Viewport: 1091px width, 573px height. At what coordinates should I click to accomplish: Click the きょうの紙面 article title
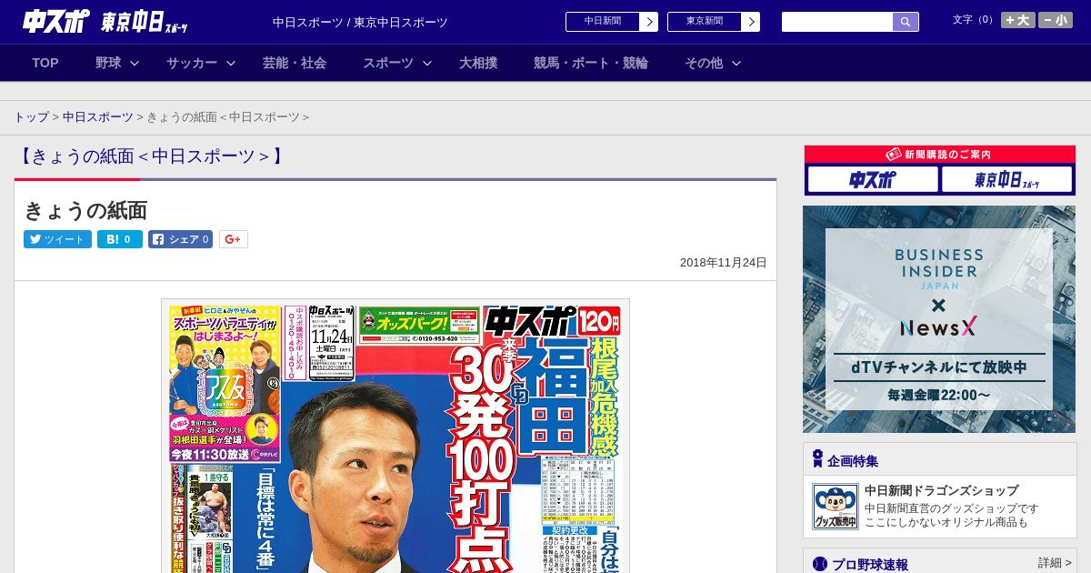click(x=85, y=210)
